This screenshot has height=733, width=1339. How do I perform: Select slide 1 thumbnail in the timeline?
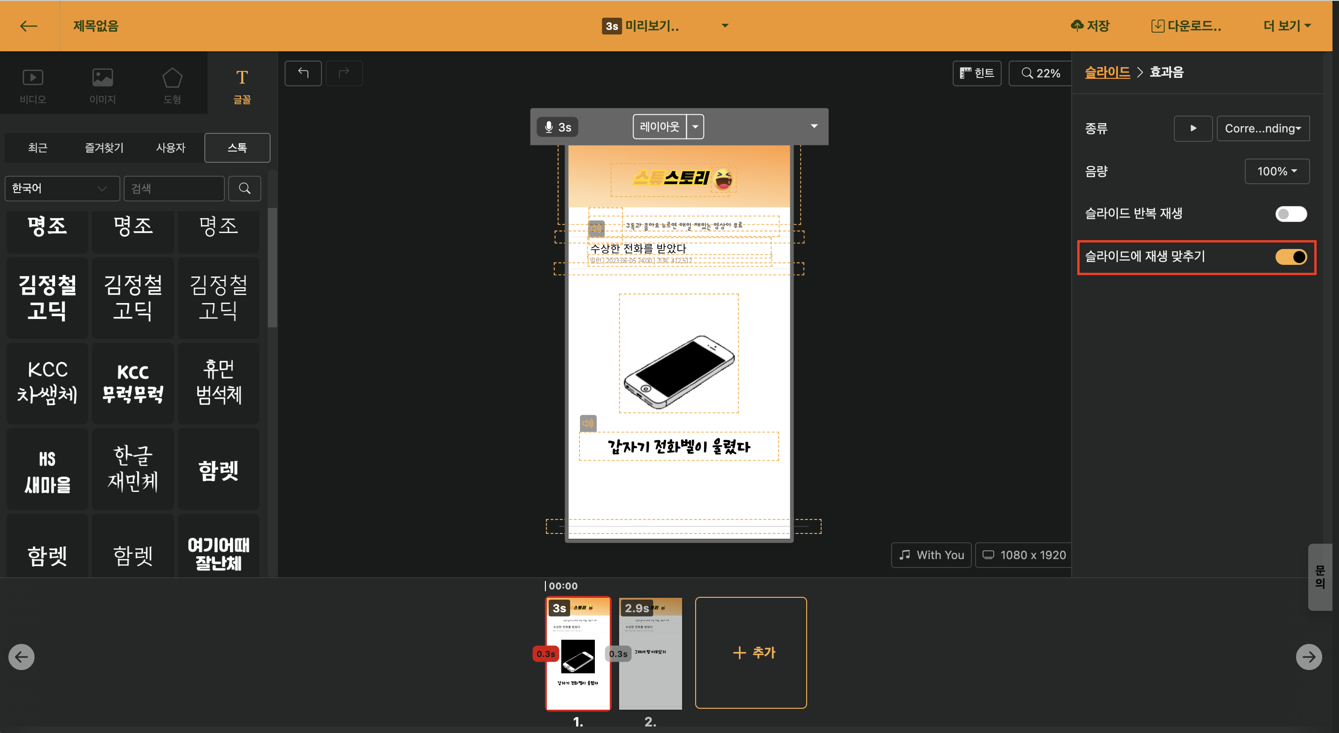click(x=578, y=654)
